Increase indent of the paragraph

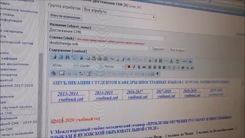(x=183, y=68)
